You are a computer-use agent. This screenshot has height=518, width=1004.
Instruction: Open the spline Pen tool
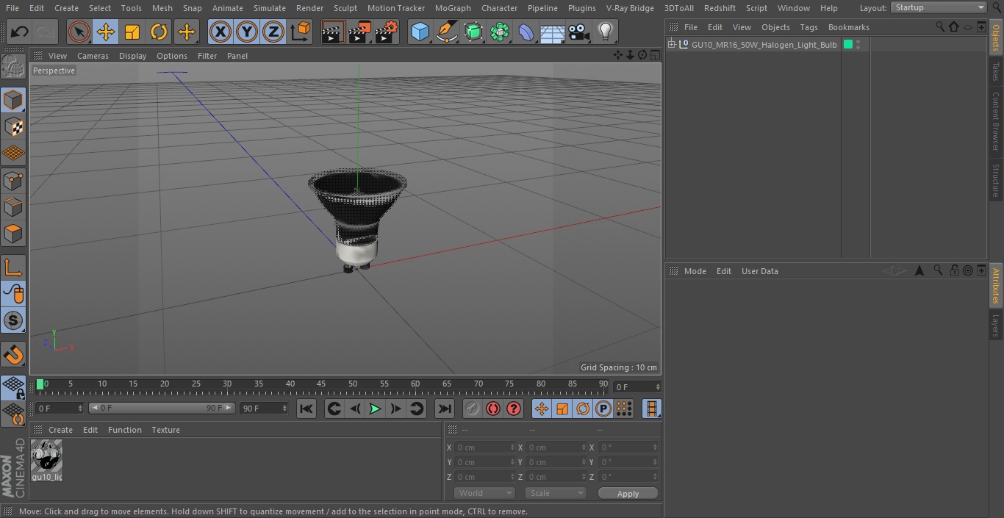point(446,32)
